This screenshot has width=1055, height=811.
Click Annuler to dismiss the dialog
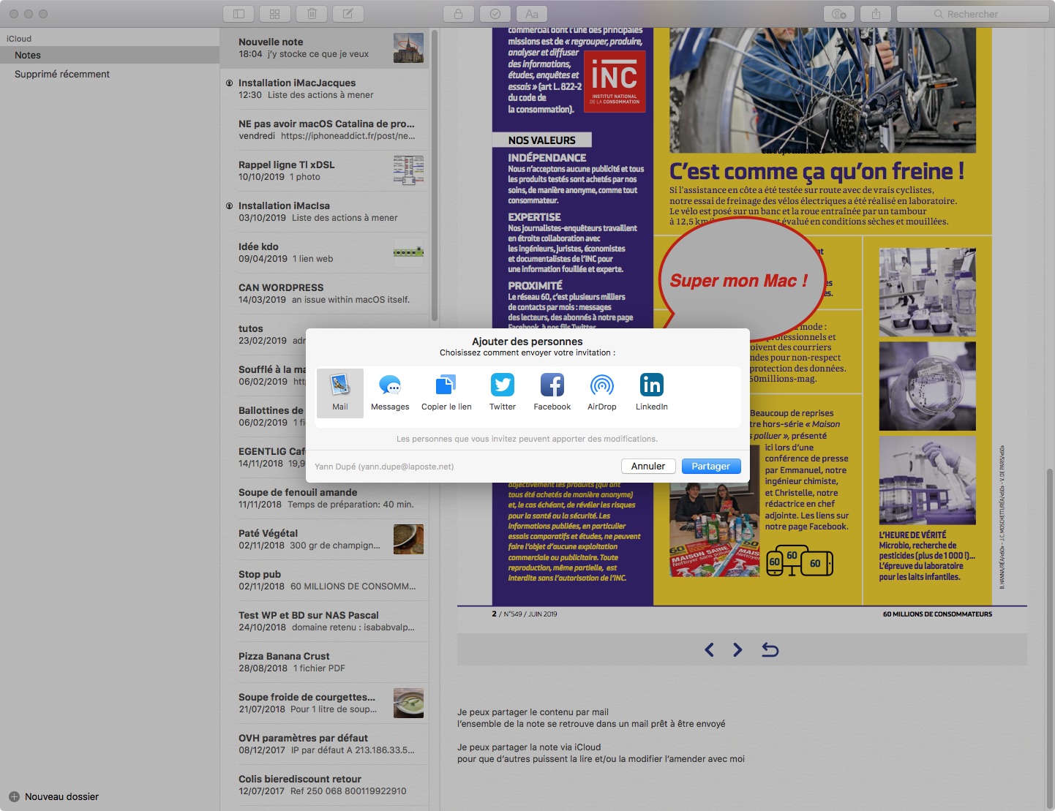(x=647, y=466)
